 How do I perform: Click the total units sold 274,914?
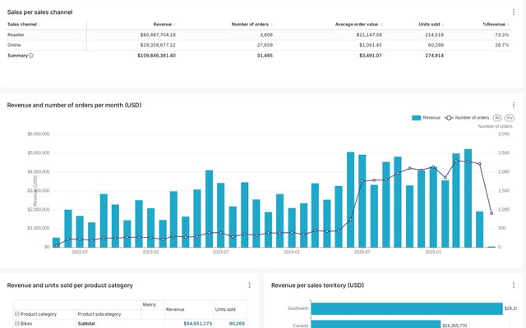[435, 56]
